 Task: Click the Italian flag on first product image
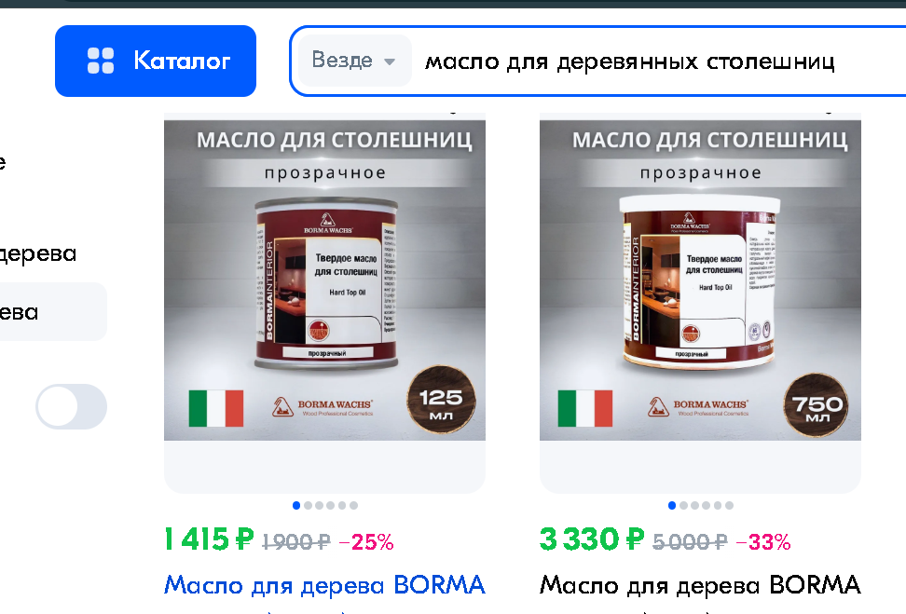216,408
